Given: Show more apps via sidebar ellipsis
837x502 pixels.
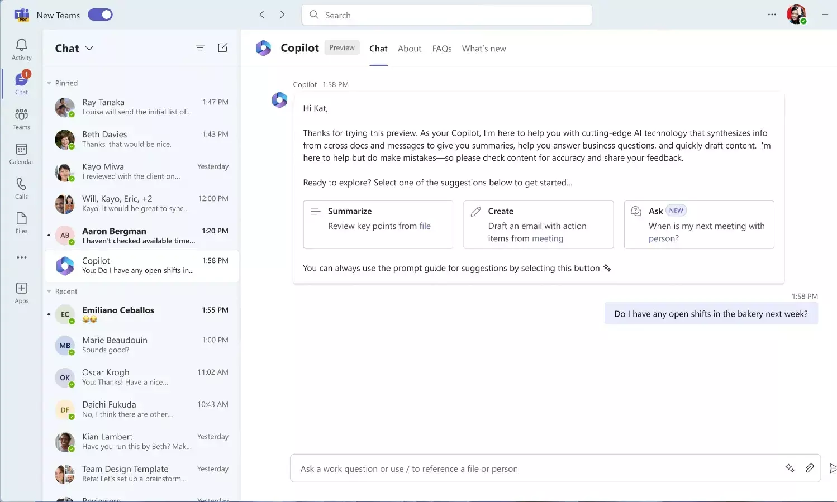Looking at the screenshot, I should pos(21,257).
